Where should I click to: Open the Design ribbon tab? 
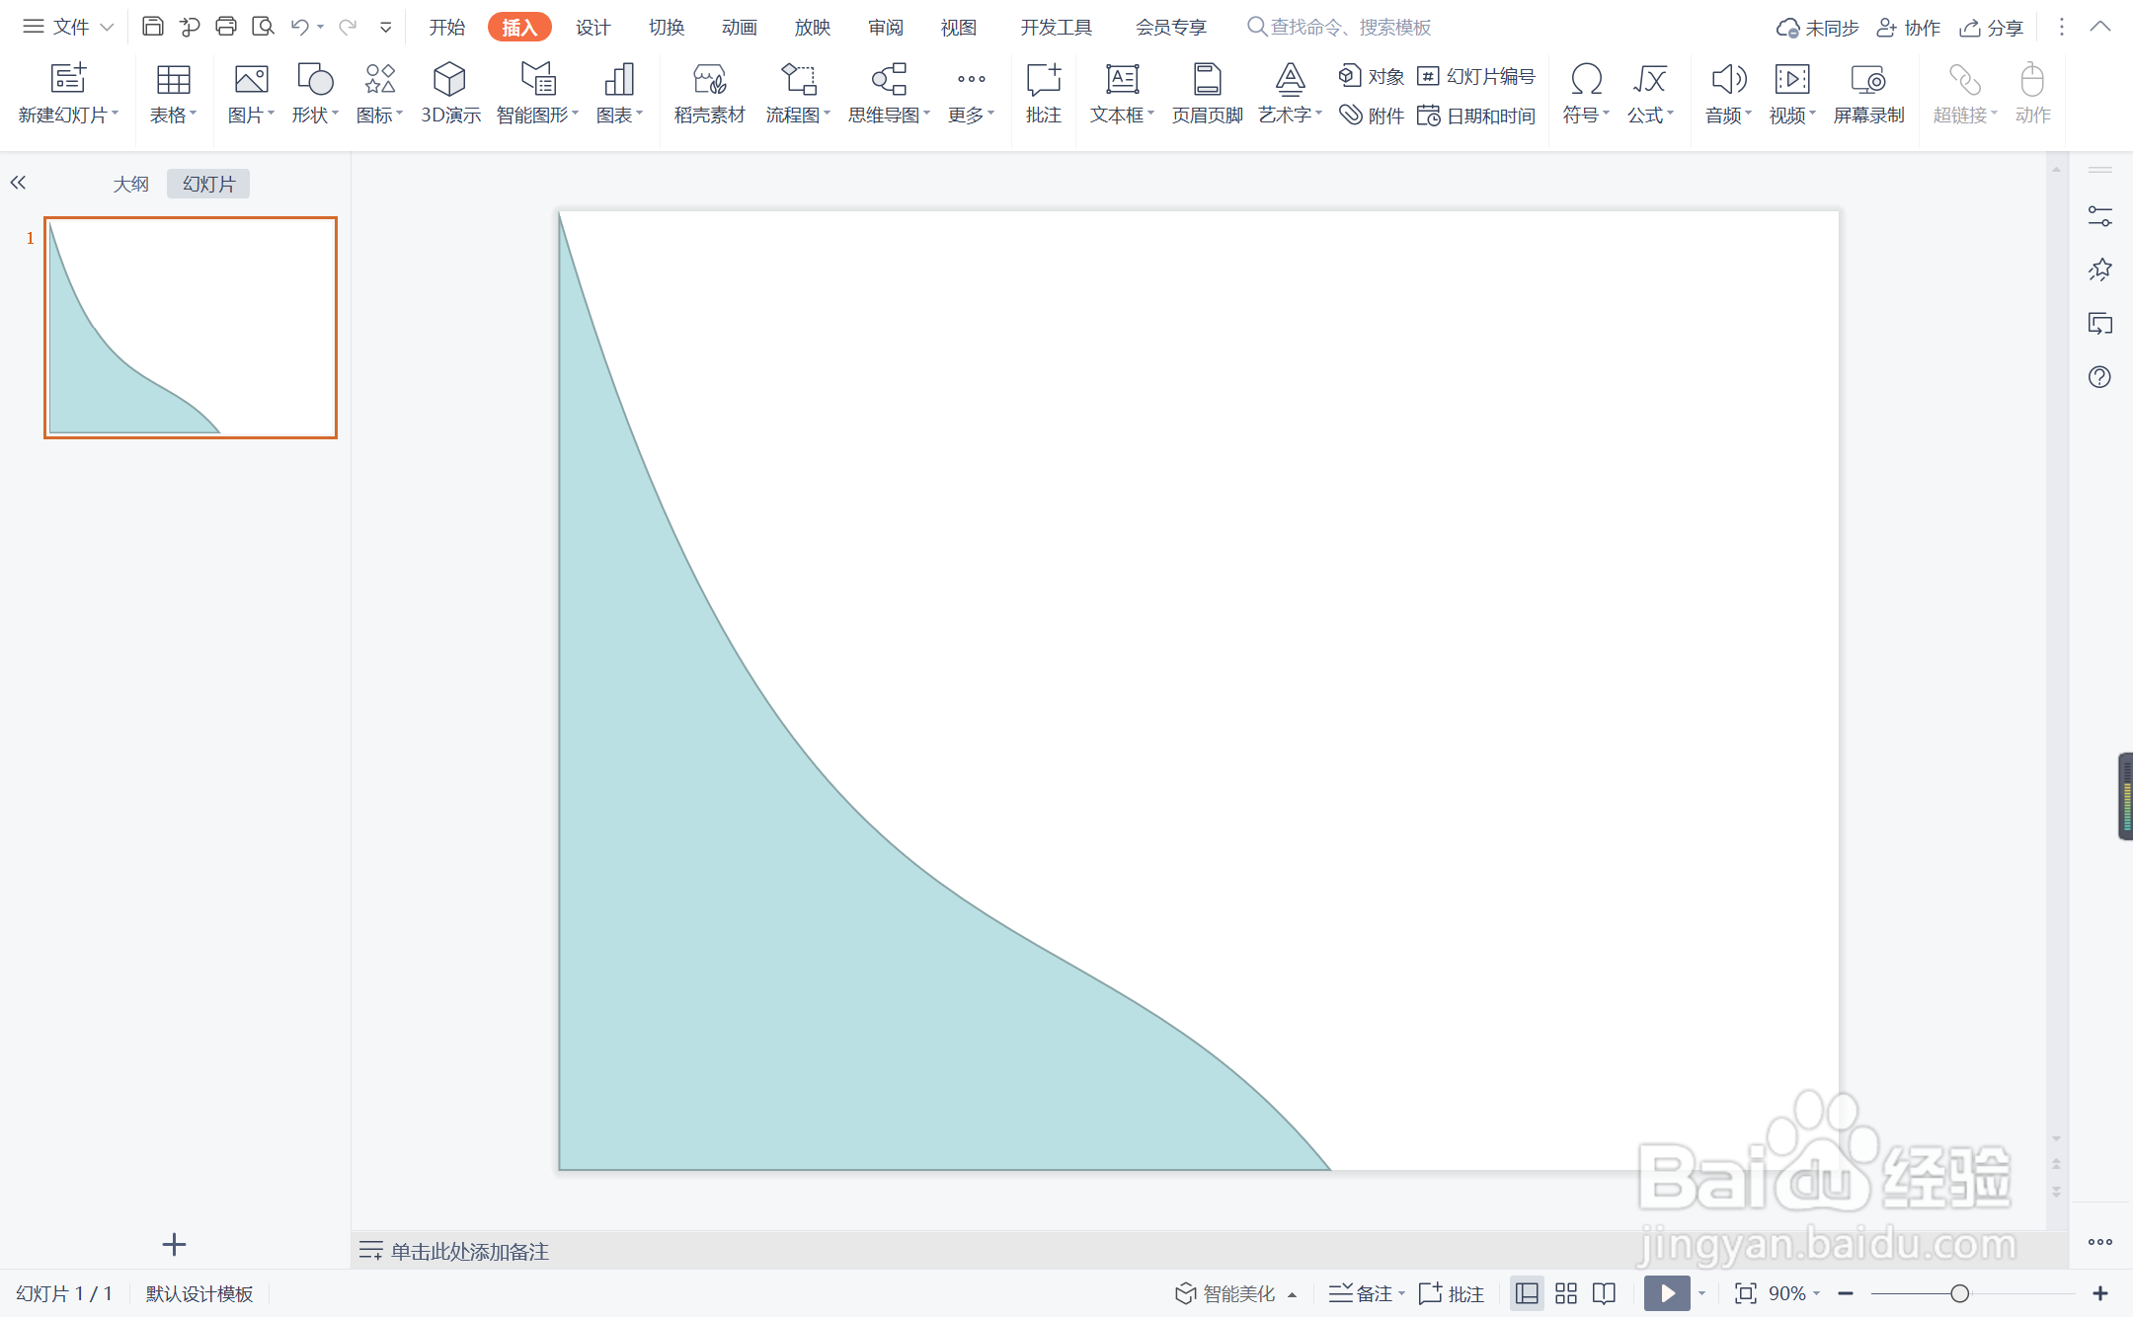tap(592, 27)
